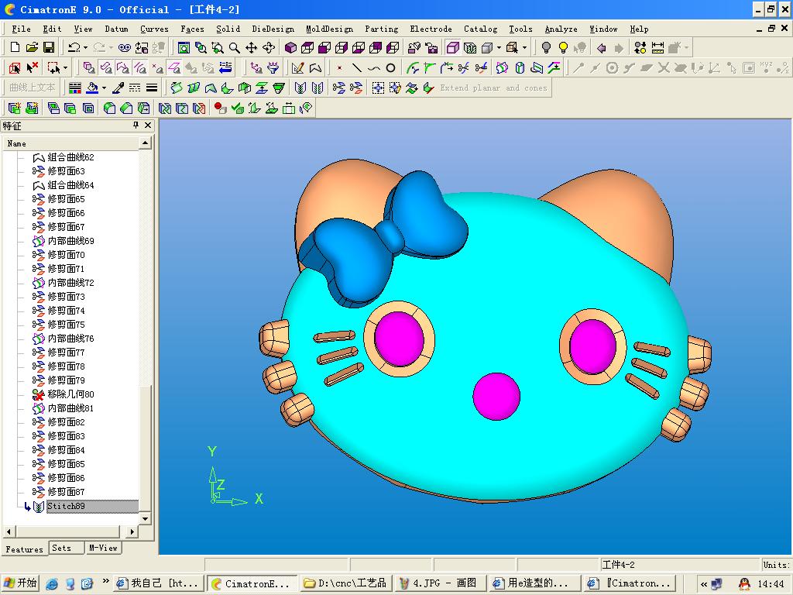This screenshot has height=595, width=793.
Task: Click the Name column header
Action: [x=70, y=143]
